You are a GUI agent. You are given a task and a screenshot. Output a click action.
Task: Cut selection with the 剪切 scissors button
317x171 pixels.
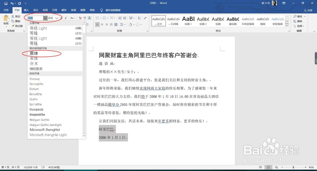16,16
